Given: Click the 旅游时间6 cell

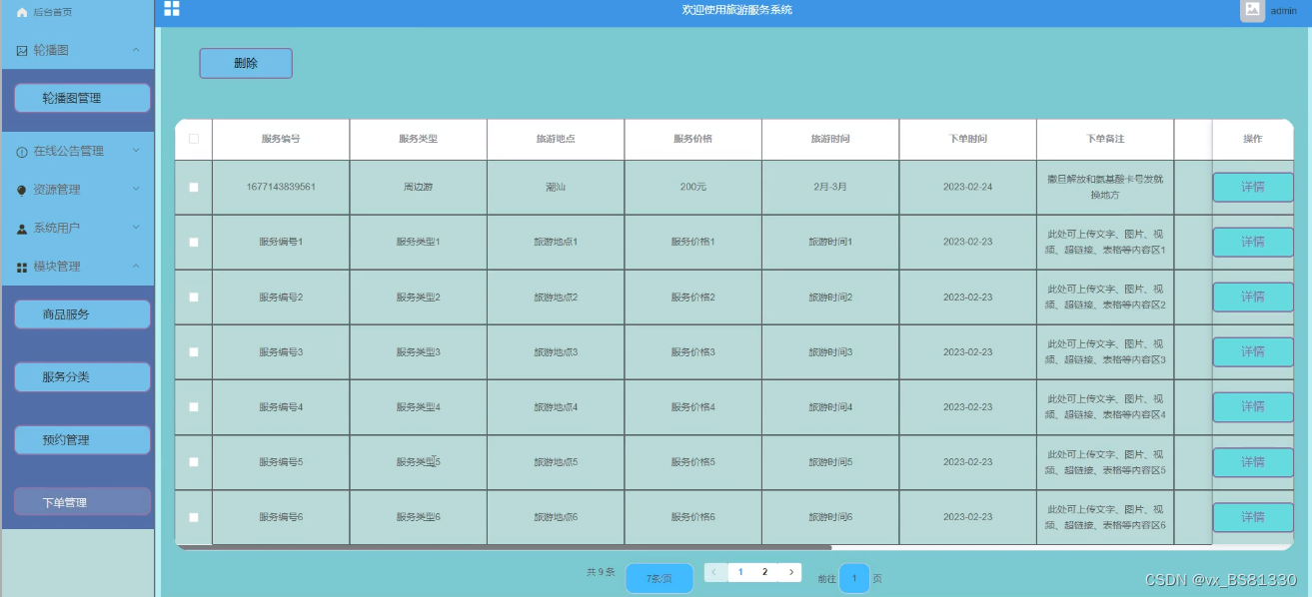Looking at the screenshot, I should tap(830, 516).
